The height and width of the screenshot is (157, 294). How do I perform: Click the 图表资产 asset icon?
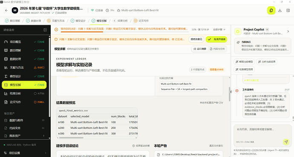[x=6, y=136]
